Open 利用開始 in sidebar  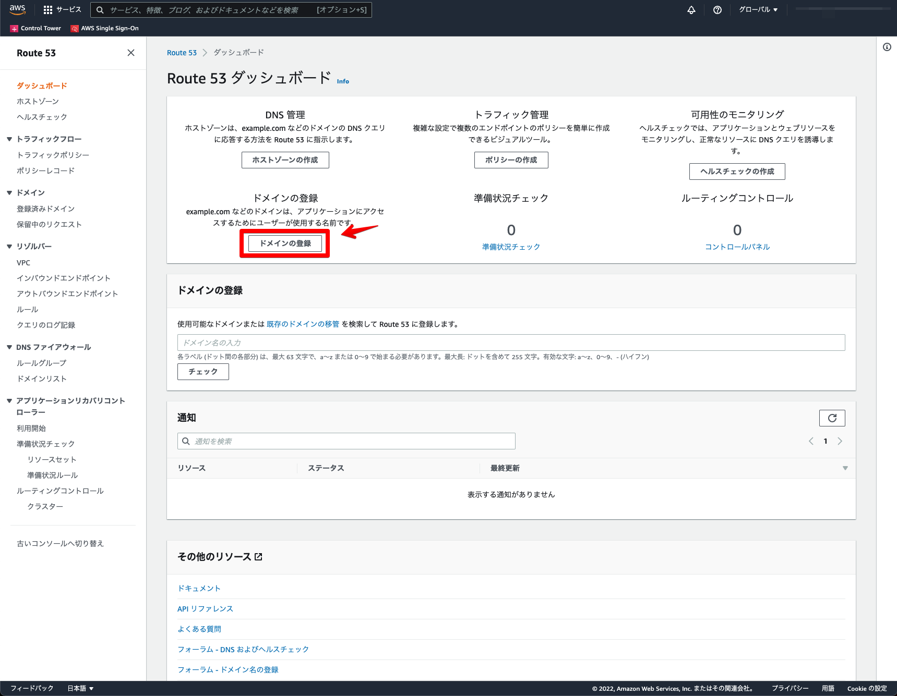(x=31, y=428)
